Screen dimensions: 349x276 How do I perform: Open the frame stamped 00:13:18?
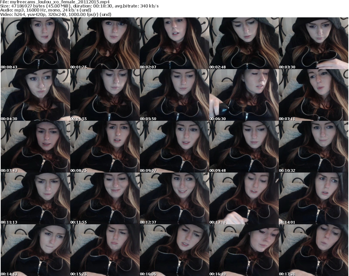pos(244,198)
